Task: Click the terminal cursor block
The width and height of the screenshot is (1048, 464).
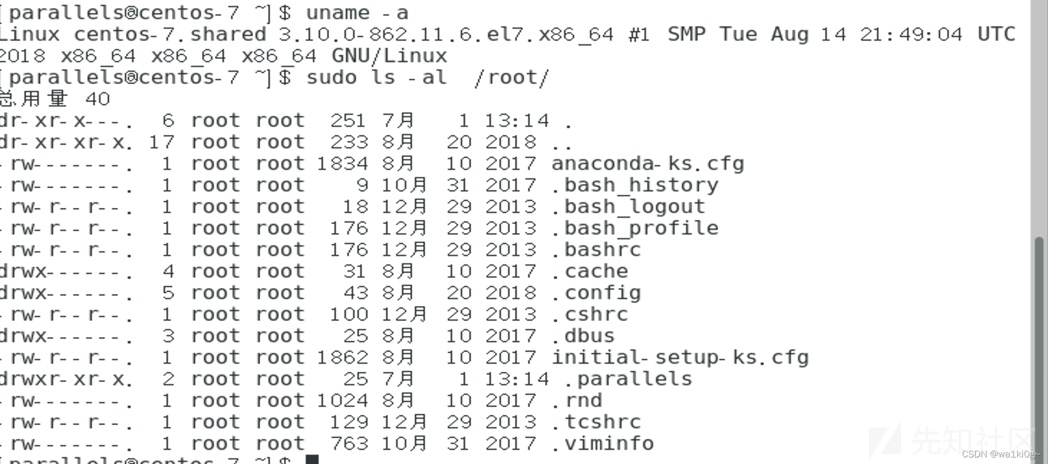Action: (x=312, y=459)
